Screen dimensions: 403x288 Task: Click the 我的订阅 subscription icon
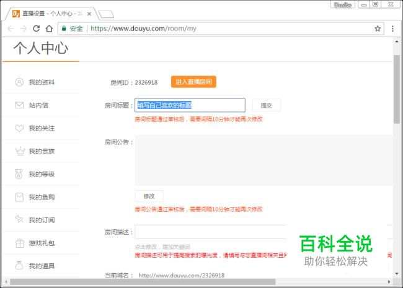(19, 219)
